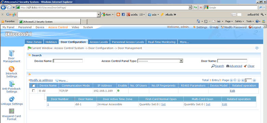
Task: Open the Google toolbar search box dropdown
Action: (x=99, y=15)
